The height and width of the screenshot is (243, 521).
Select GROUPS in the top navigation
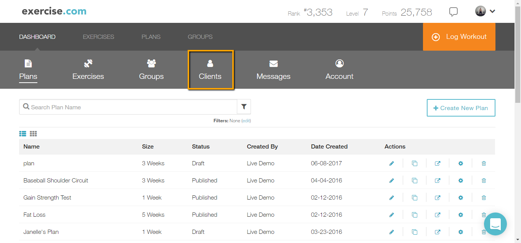[x=200, y=37]
